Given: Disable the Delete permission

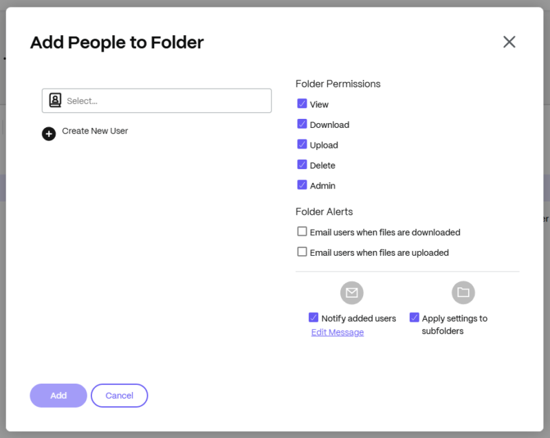Looking at the screenshot, I should [302, 165].
